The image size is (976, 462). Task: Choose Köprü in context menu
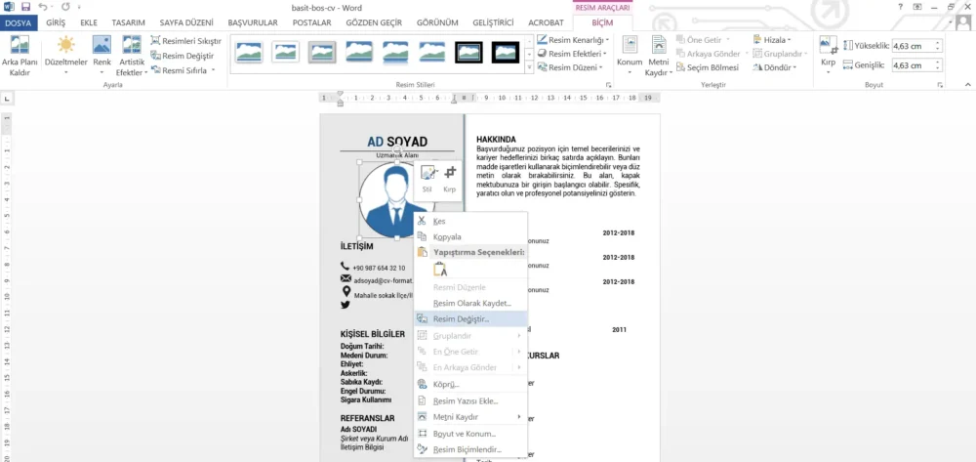[470, 384]
